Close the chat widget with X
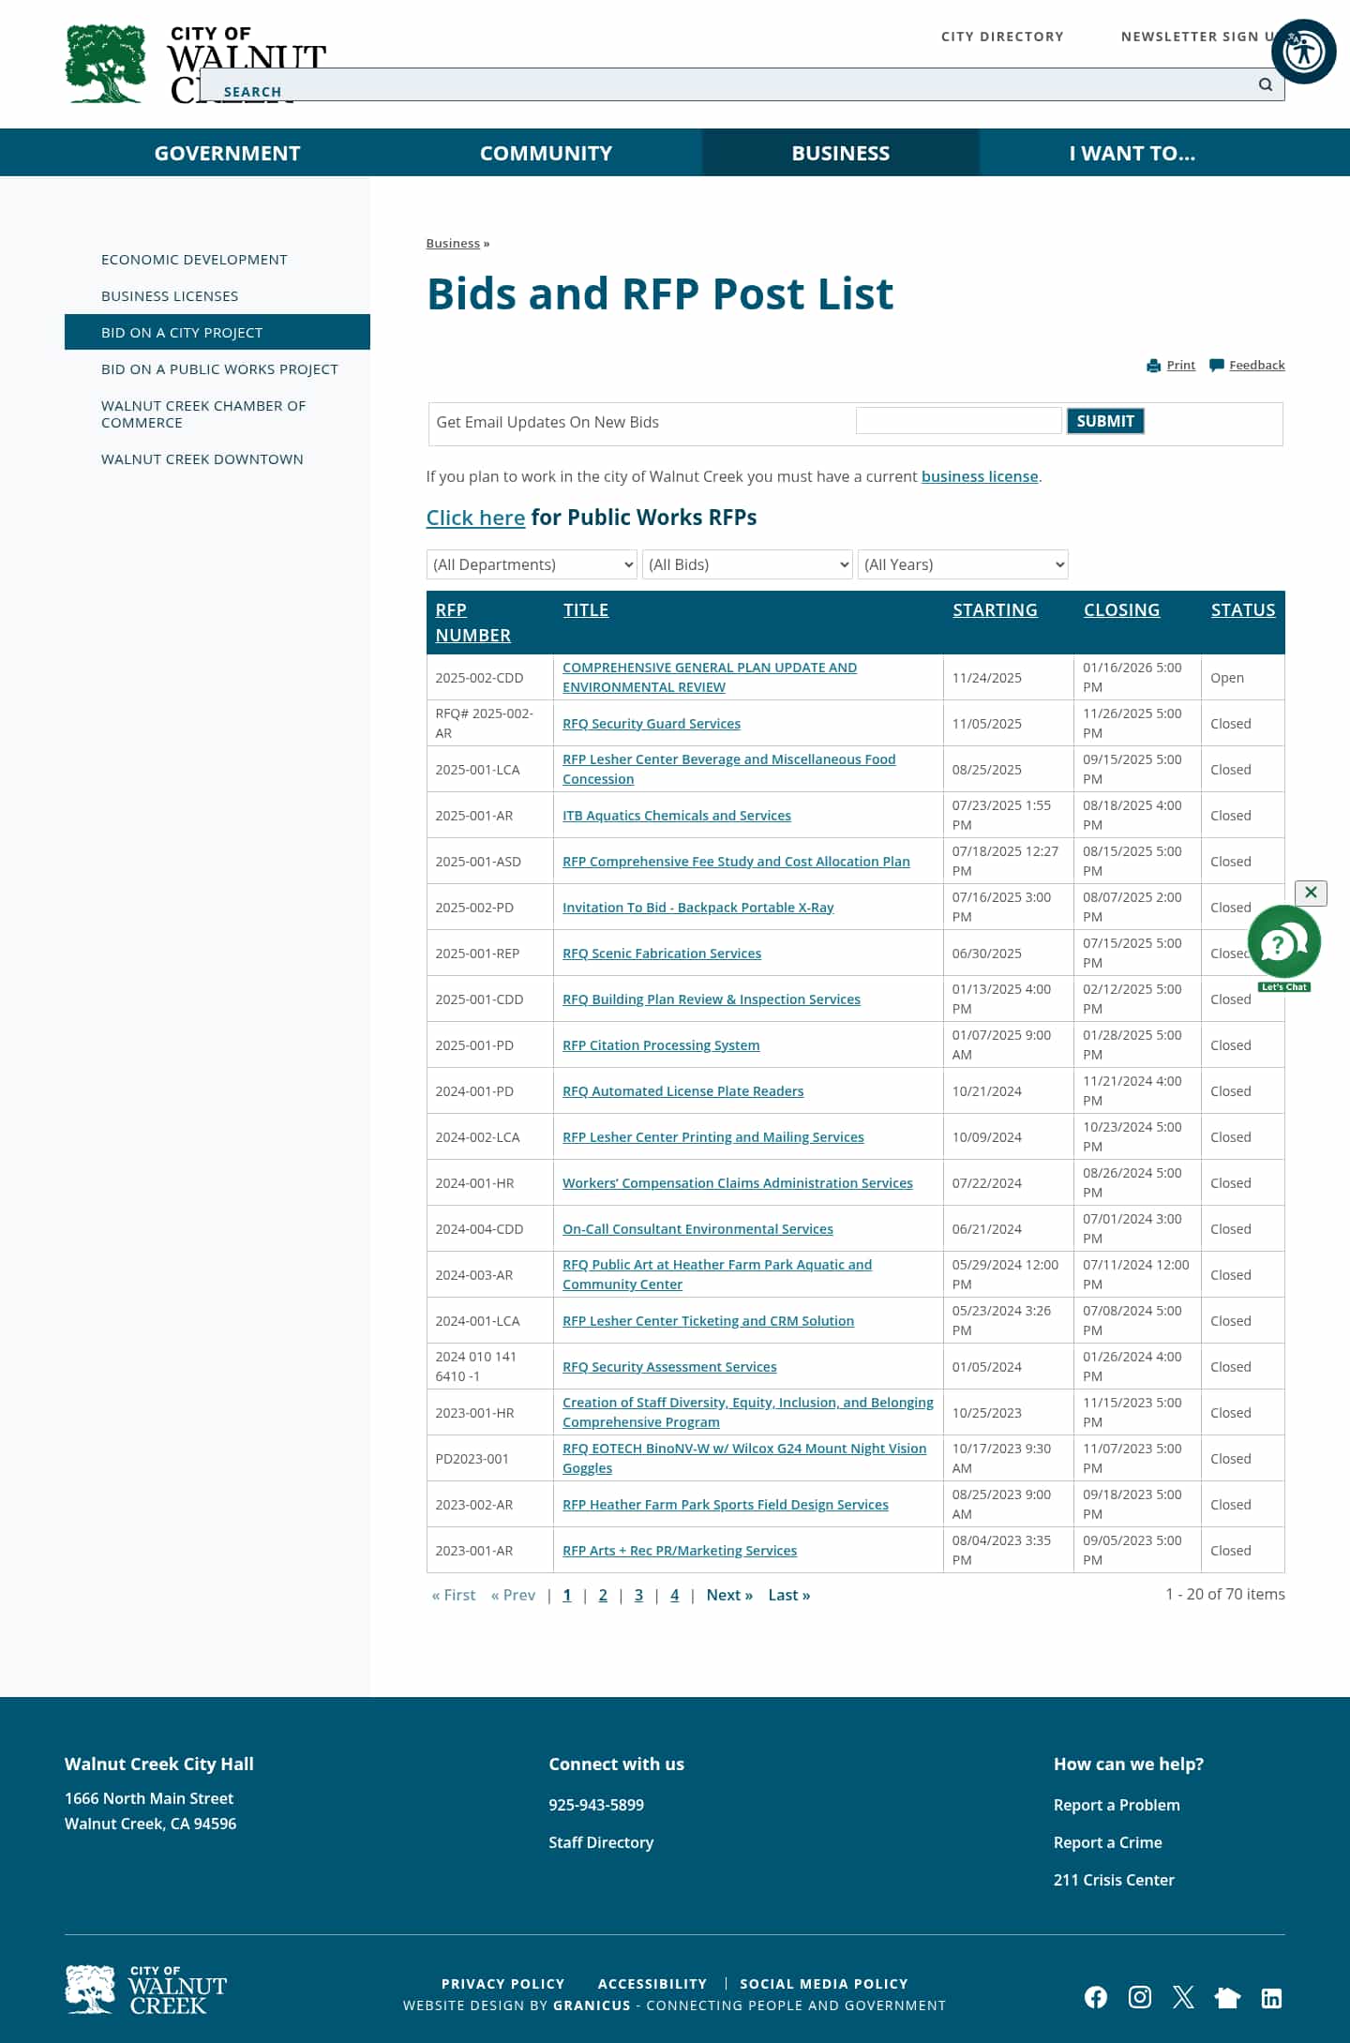This screenshot has width=1350, height=2043. tap(1311, 893)
